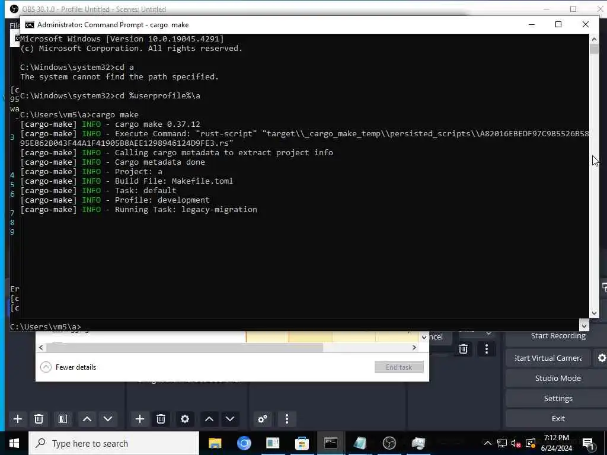The height and width of the screenshot is (455, 607).
Task: Click 'Administrator: Command Prompt - cargo make' title
Action: 113,25
